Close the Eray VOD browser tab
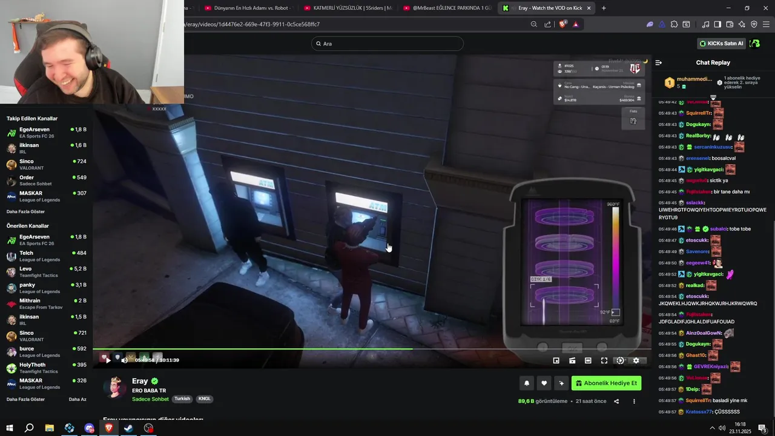The width and height of the screenshot is (775, 436). click(589, 8)
